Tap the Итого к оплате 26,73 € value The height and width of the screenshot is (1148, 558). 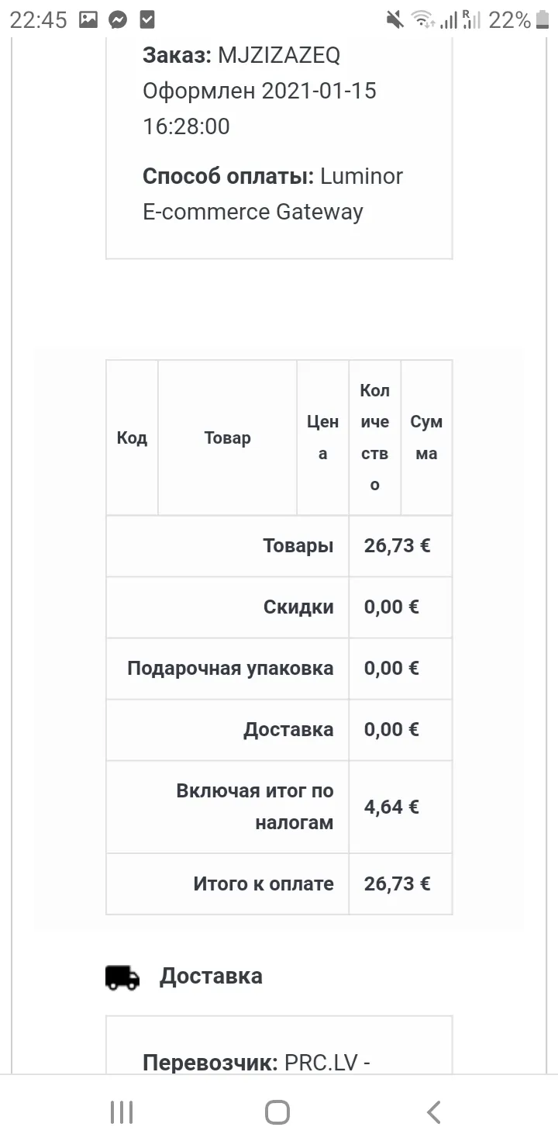(398, 883)
